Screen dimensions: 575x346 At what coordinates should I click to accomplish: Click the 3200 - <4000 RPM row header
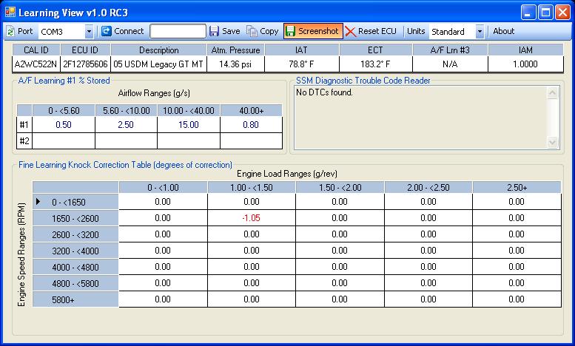click(x=75, y=251)
